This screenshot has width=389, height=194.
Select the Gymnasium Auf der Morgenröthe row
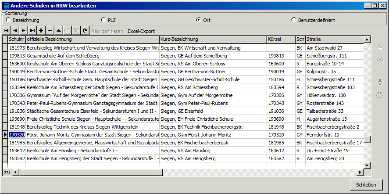92,95
